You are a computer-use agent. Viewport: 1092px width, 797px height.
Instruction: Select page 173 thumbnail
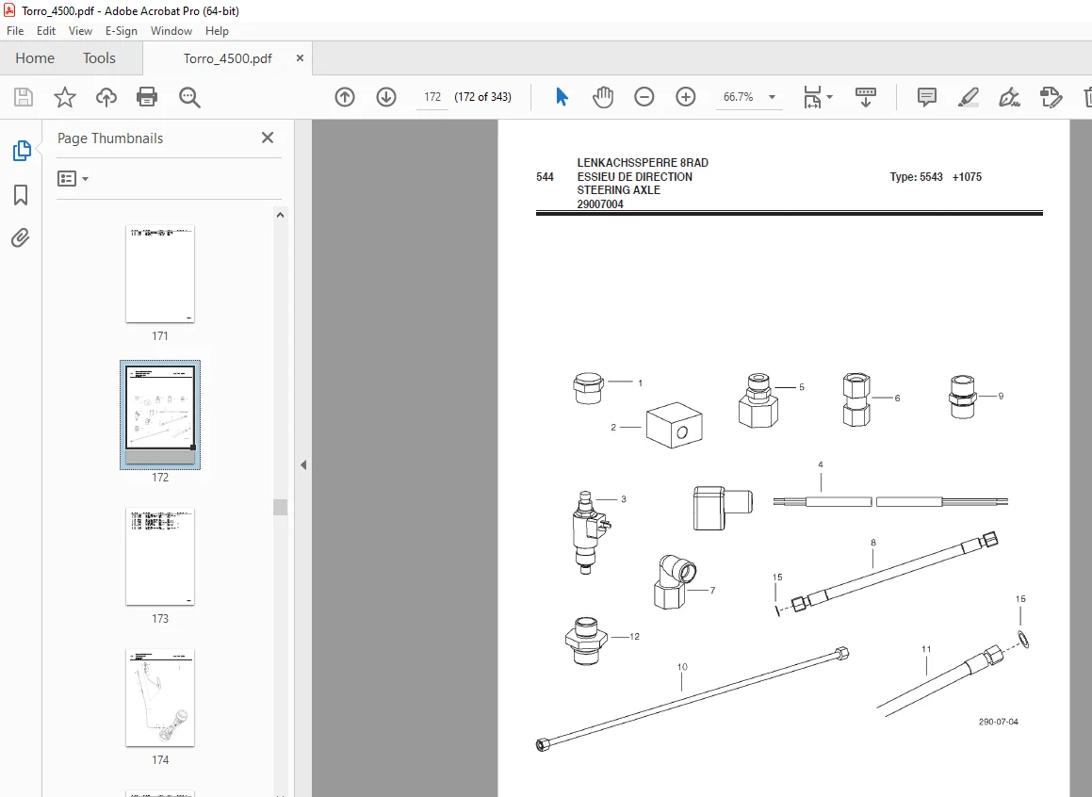click(160, 557)
